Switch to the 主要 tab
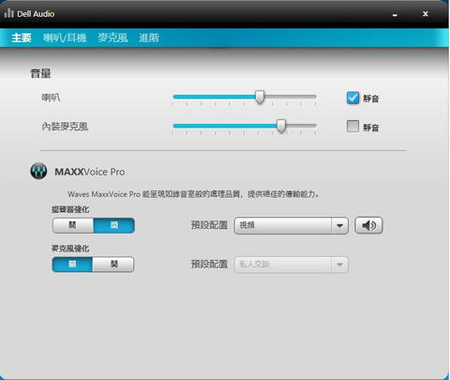Screen dimensions: 450x380 [22, 38]
